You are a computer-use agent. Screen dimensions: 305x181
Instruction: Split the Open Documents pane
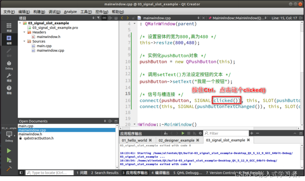(110, 121)
